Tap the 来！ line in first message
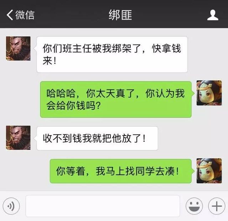The image size is (228, 221). click(x=50, y=61)
